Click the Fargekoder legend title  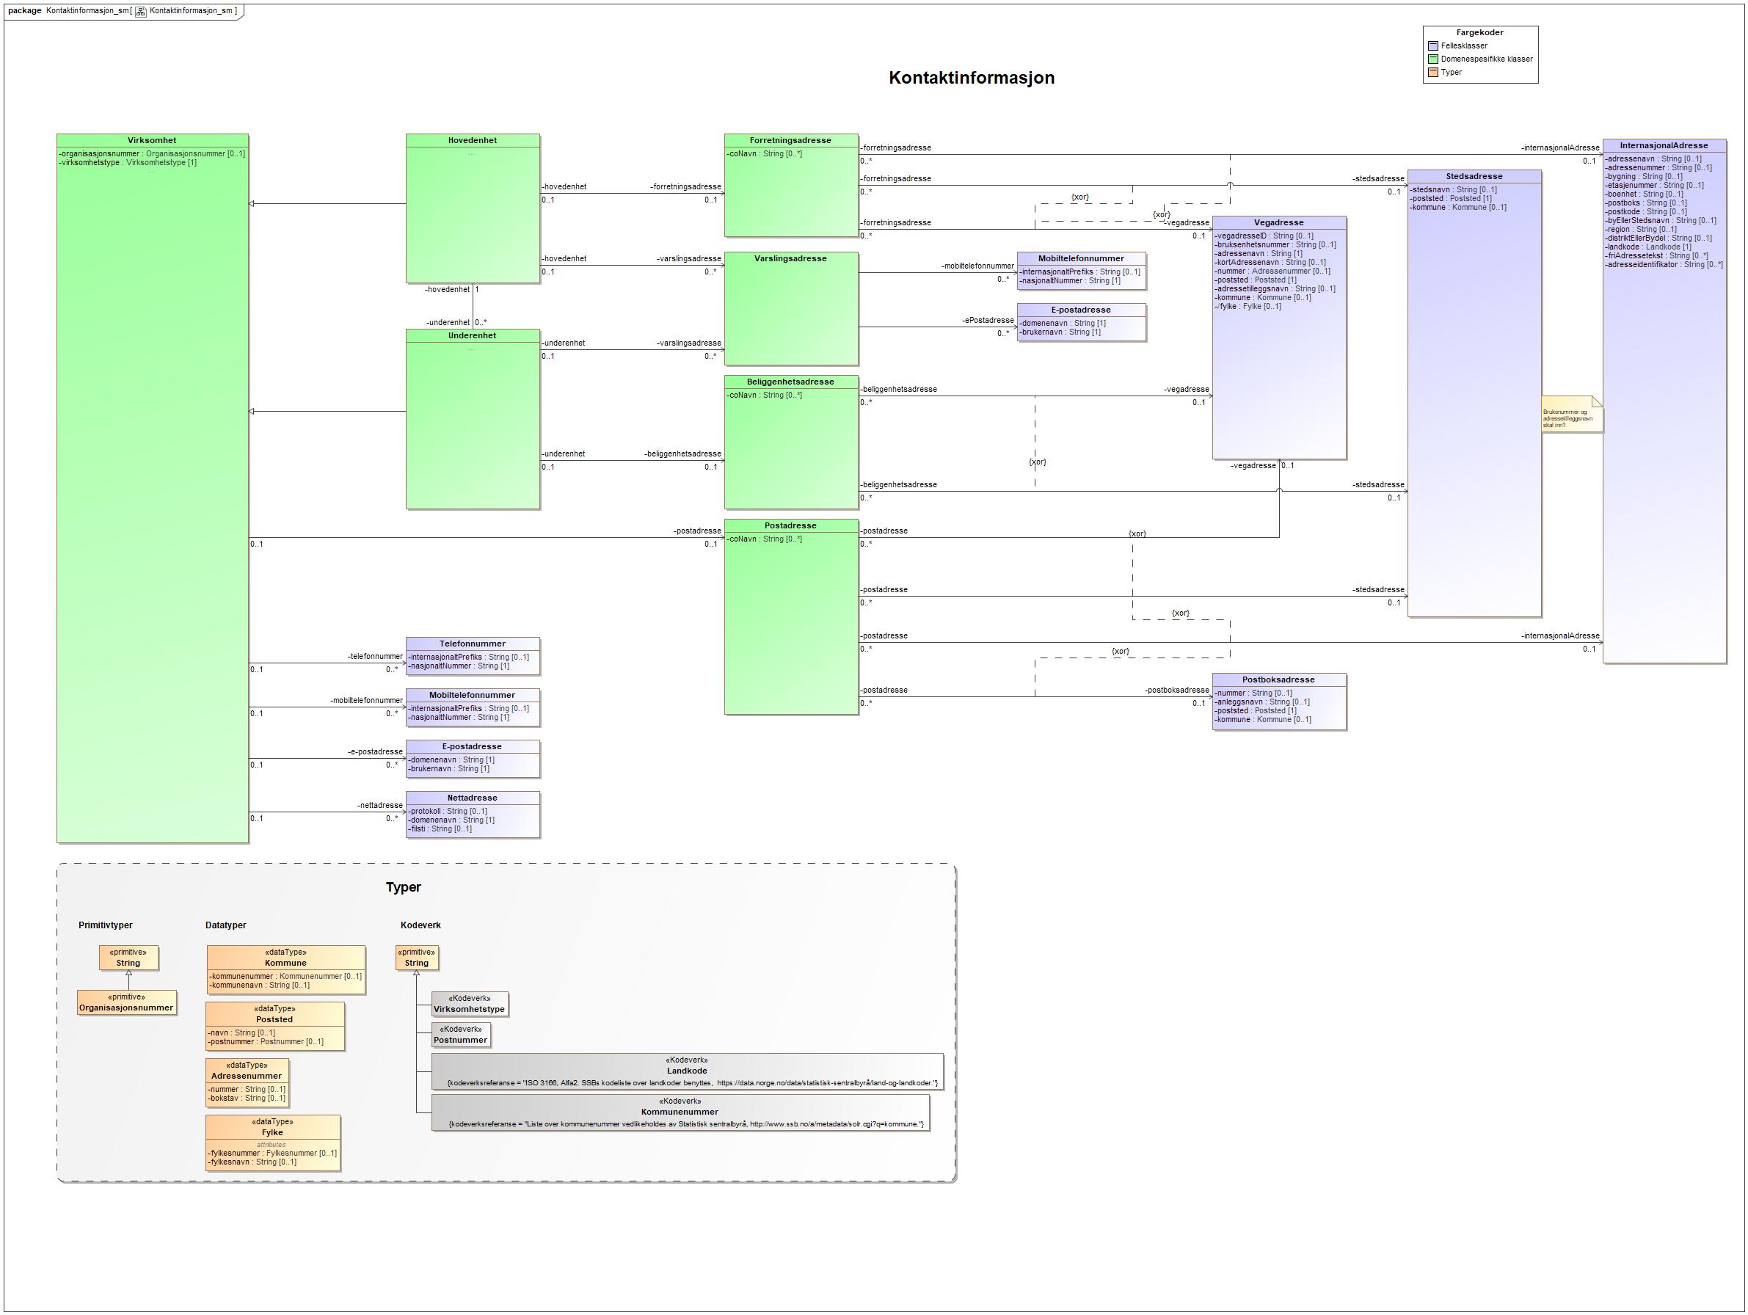click(1480, 33)
